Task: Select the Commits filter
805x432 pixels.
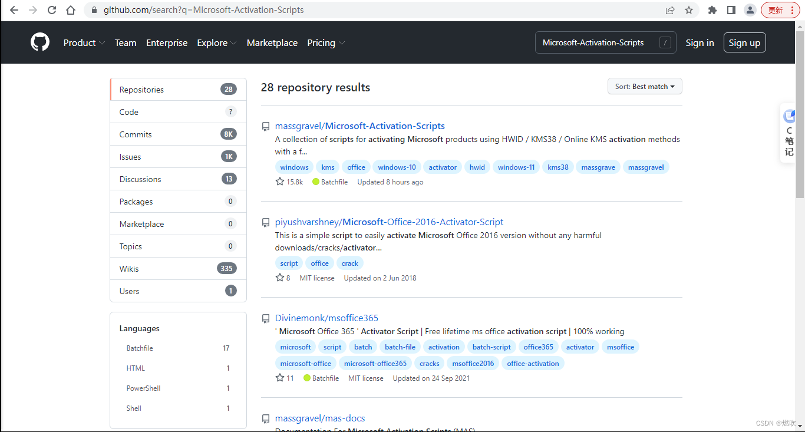Action: pyautogui.click(x=178, y=134)
